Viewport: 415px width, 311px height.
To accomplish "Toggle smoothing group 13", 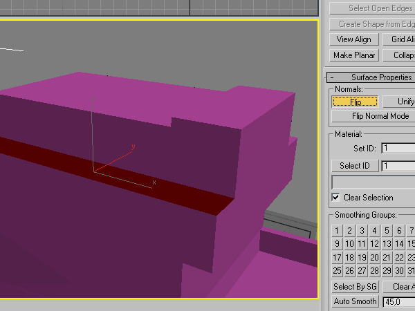I will pos(387,244).
